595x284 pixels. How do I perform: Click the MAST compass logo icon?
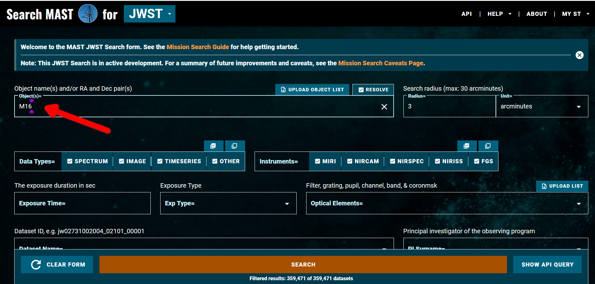click(x=88, y=14)
